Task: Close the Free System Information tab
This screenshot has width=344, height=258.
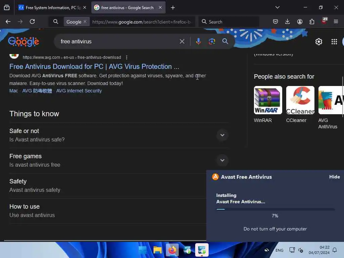Action: pos(85,8)
